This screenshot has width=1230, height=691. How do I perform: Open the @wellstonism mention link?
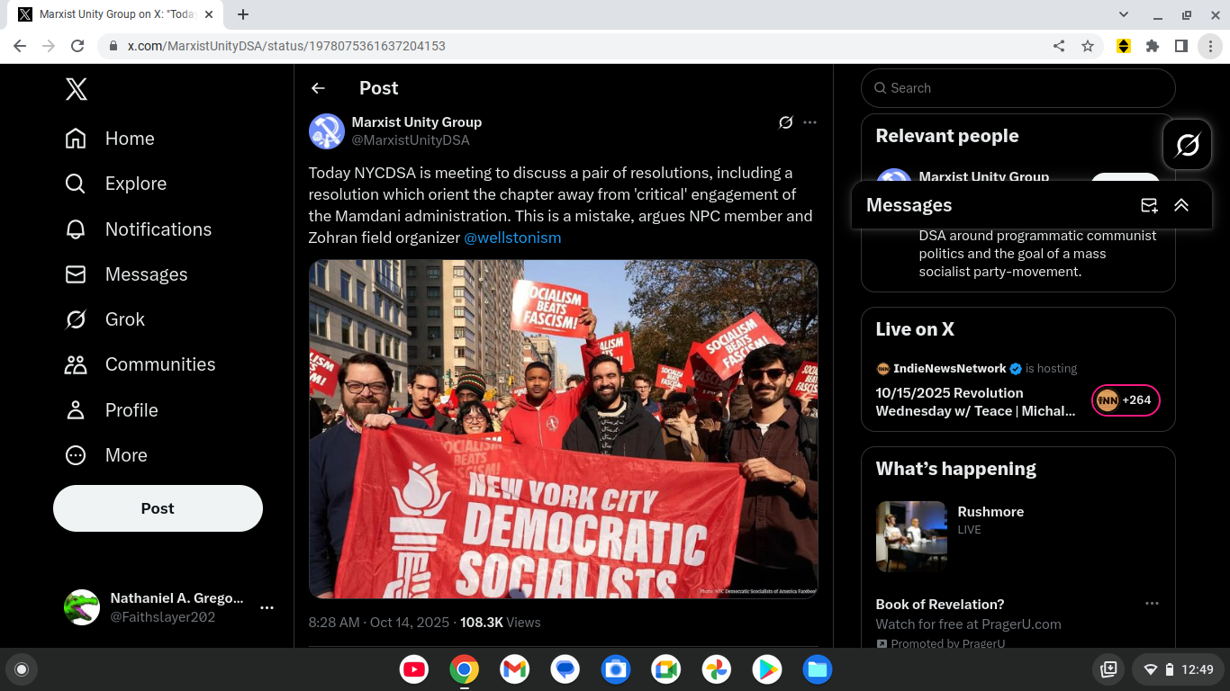(512, 238)
